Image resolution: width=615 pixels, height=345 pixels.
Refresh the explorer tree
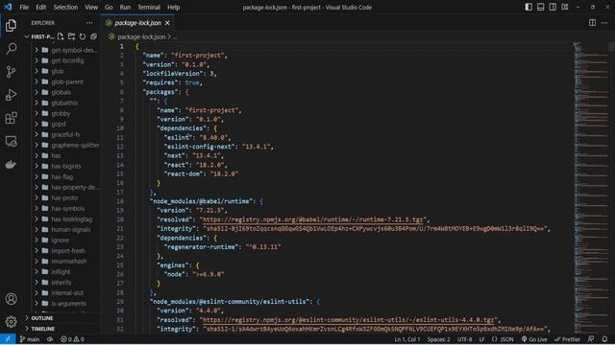point(83,36)
